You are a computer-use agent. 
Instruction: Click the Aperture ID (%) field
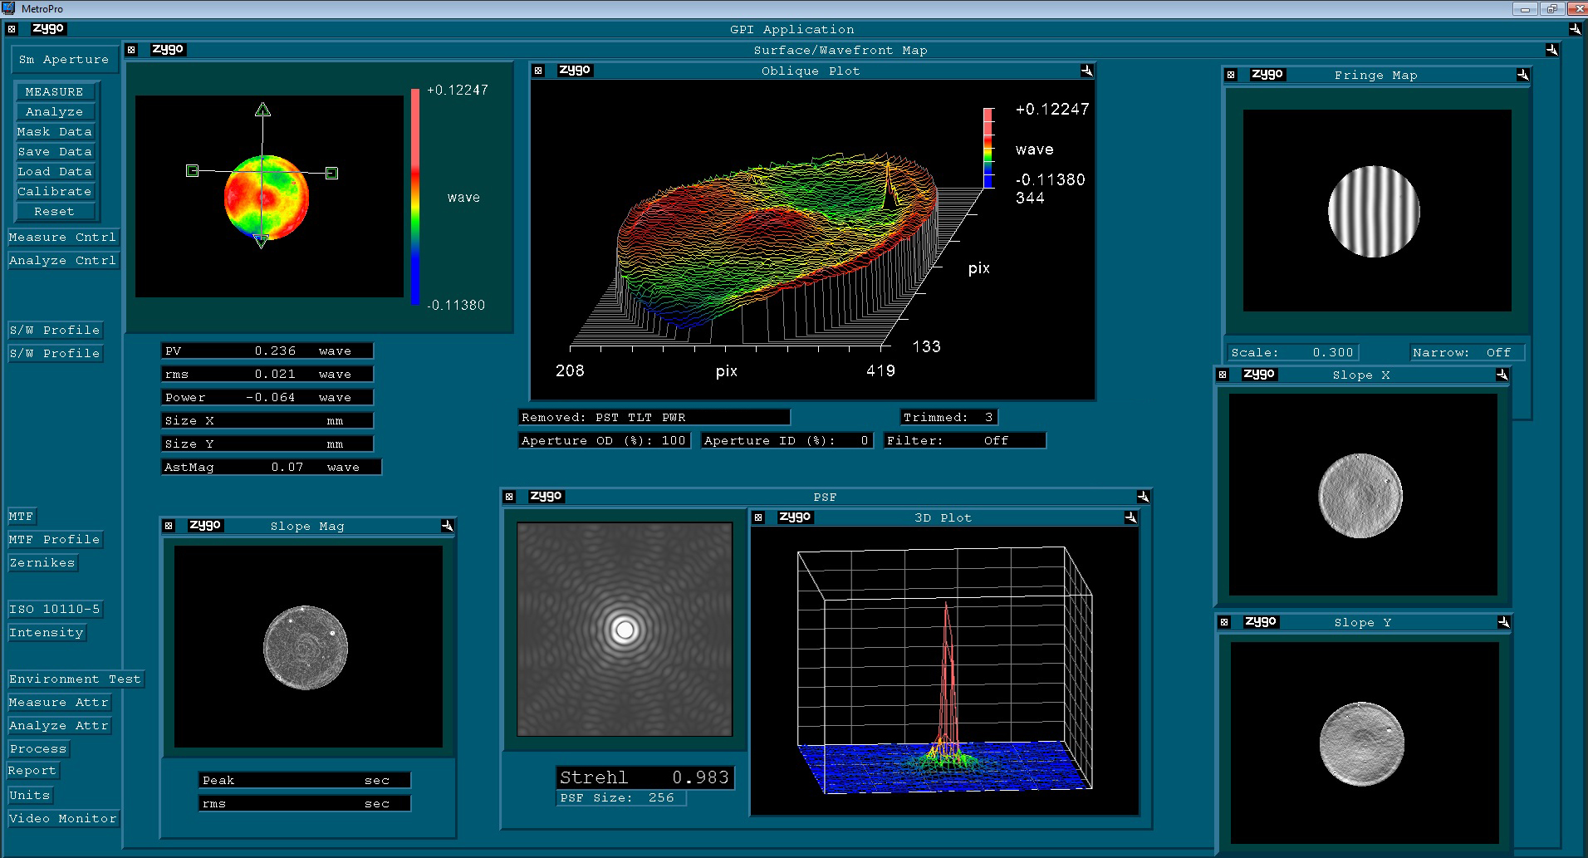787,441
